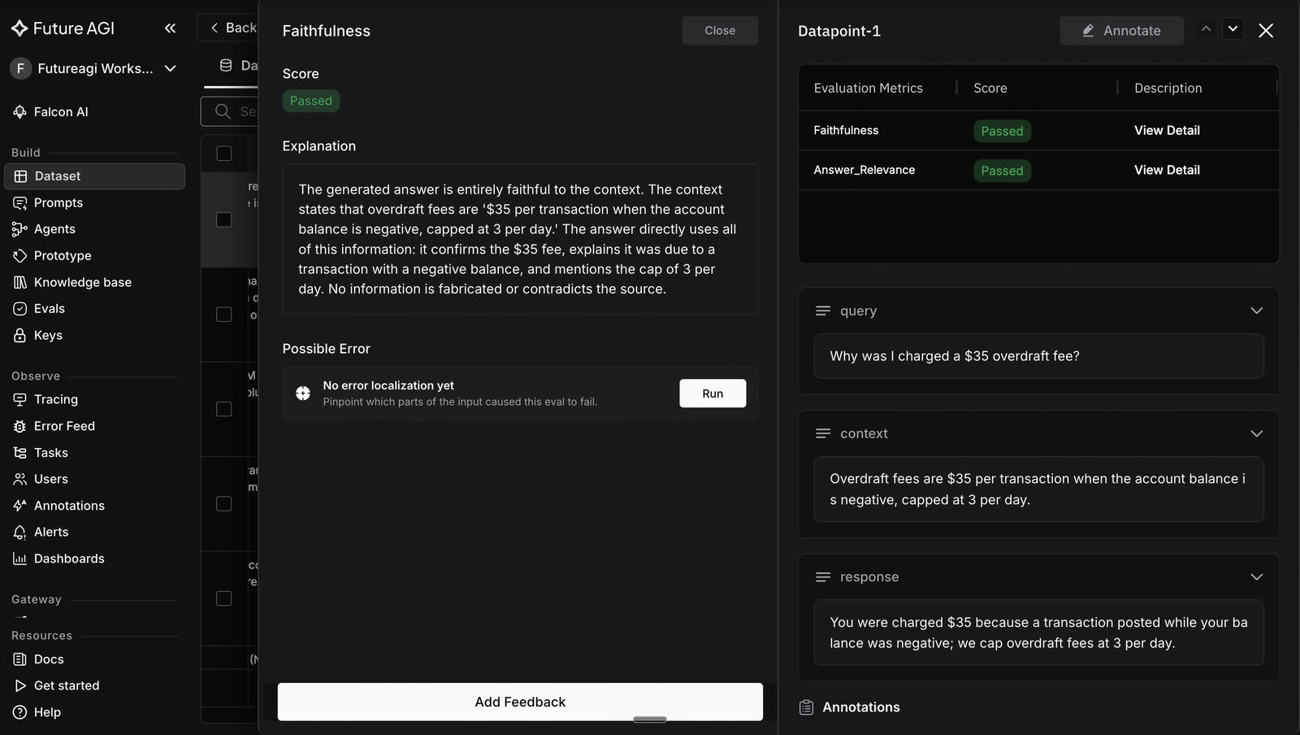Toggle the header select-all checkbox
1300x735 pixels.
click(x=224, y=153)
